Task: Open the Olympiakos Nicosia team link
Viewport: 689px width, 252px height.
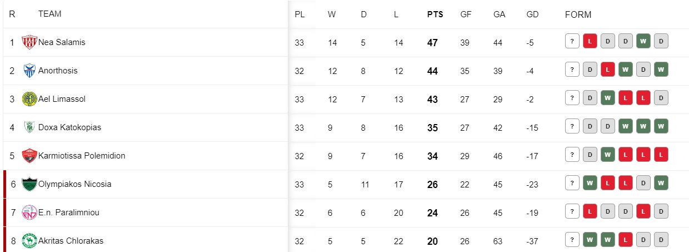Action: 75,184
